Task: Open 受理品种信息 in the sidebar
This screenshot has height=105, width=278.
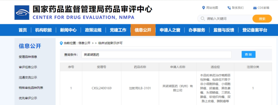Action: click(x=28, y=57)
